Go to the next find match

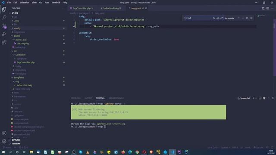click(x=243, y=18)
